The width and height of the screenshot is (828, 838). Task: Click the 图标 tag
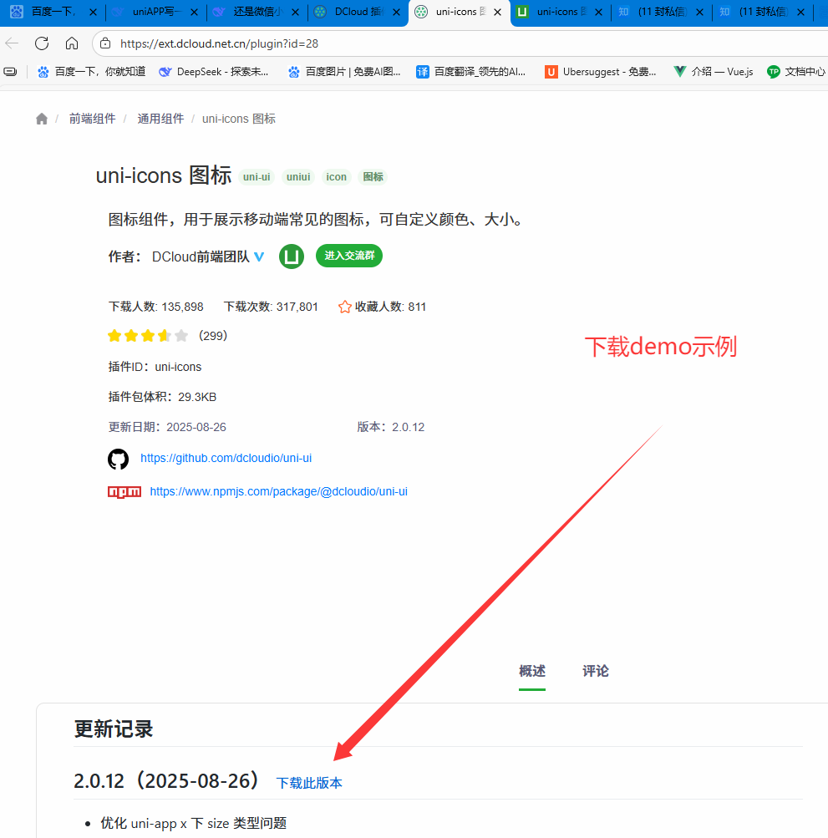pyautogui.click(x=373, y=177)
